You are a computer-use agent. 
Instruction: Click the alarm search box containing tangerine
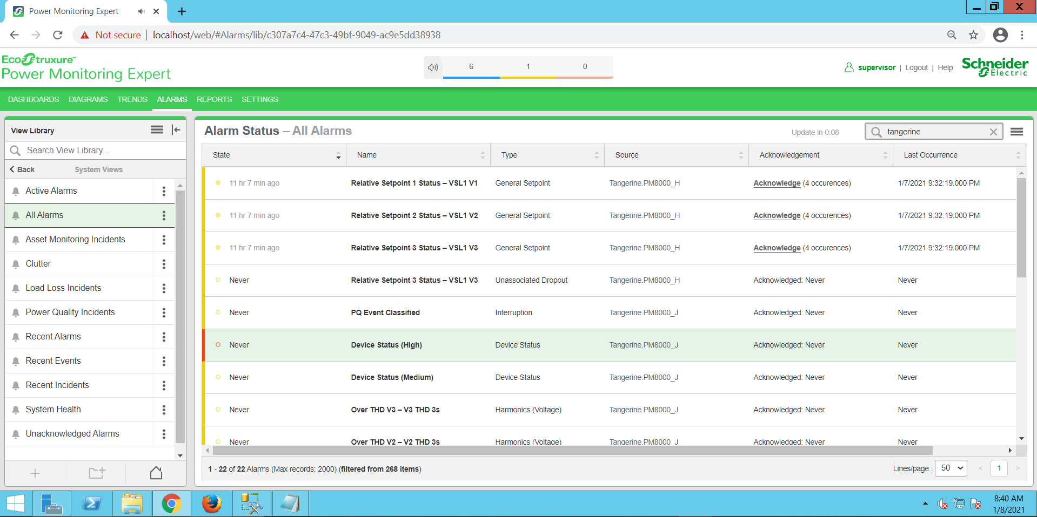pos(934,132)
